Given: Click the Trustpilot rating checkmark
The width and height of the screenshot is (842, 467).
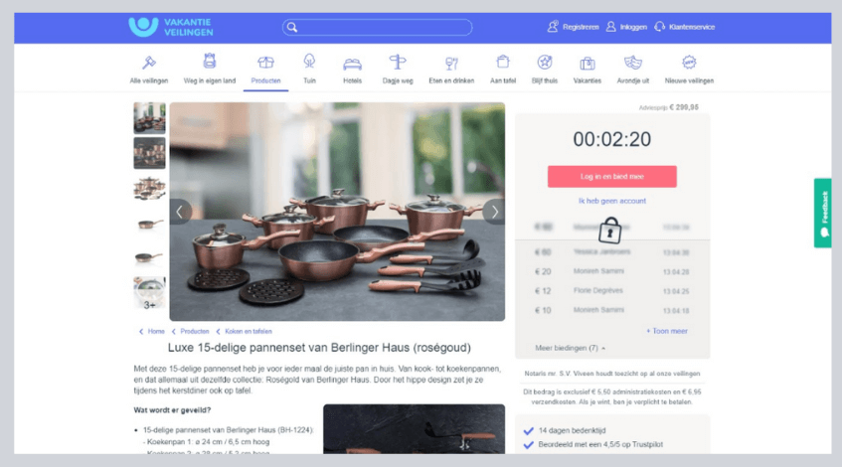Looking at the screenshot, I should tap(529, 444).
